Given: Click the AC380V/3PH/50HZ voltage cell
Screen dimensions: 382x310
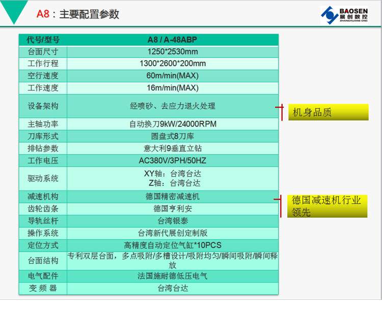Looking at the screenshot, I should (172, 161).
